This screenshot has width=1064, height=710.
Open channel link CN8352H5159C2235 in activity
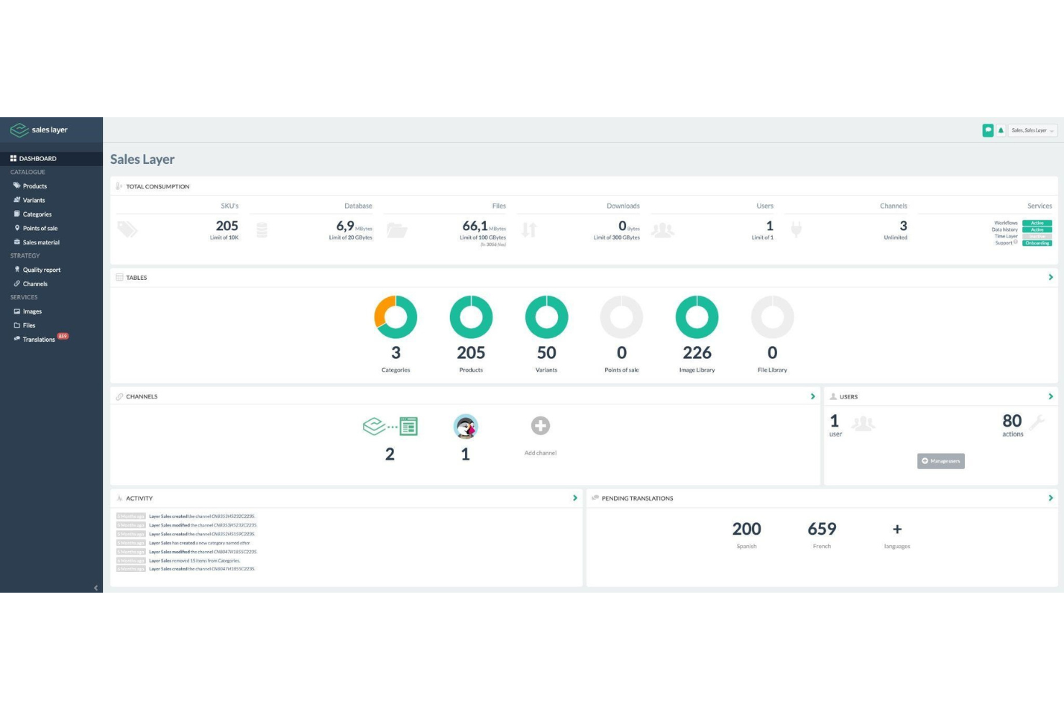click(233, 534)
